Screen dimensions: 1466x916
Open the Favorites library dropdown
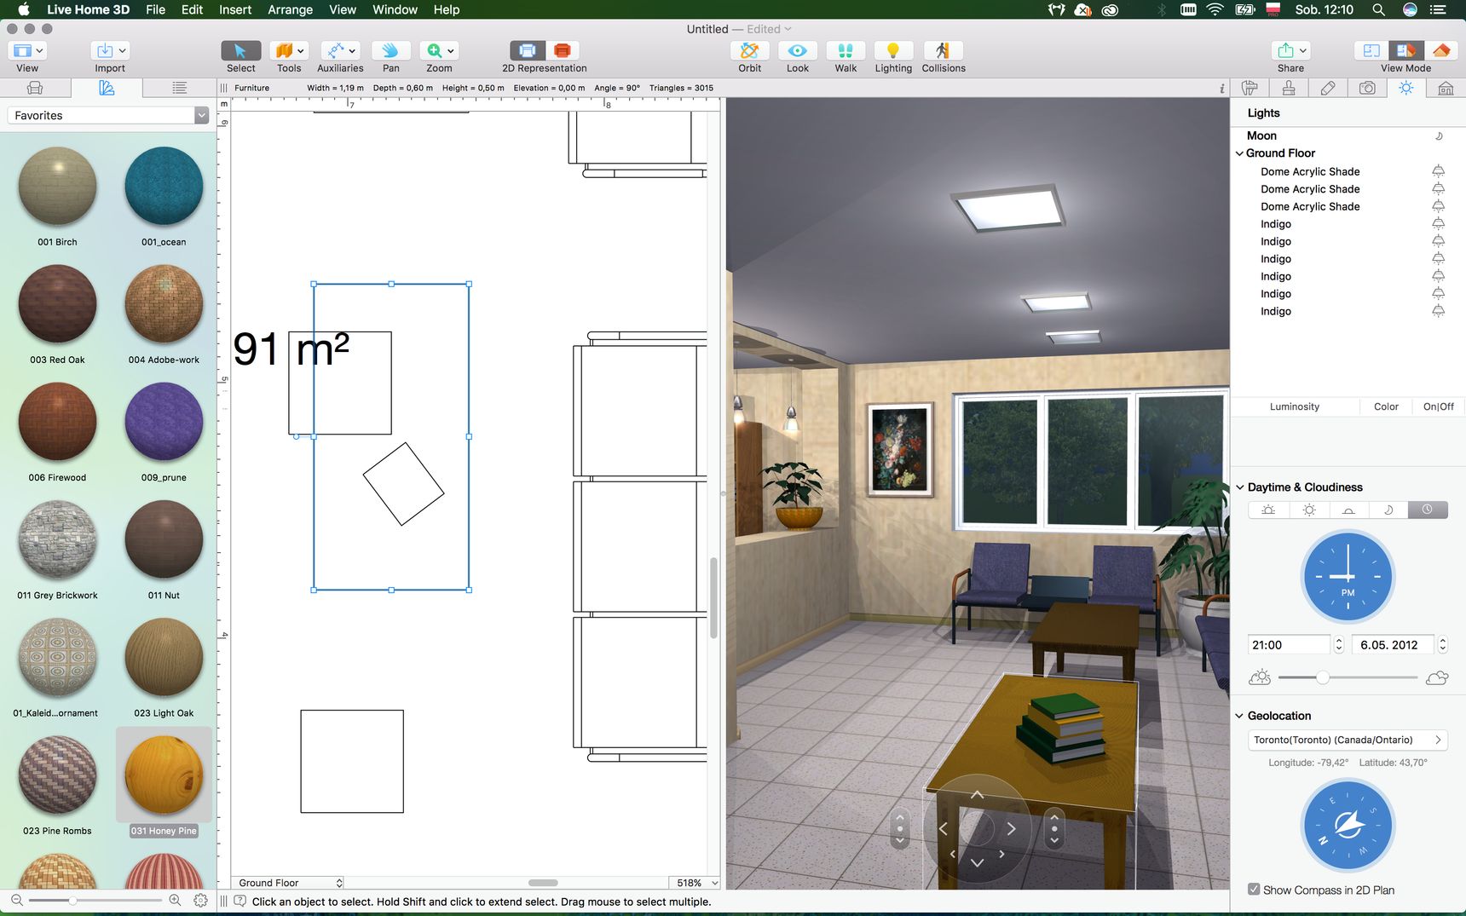point(108,115)
